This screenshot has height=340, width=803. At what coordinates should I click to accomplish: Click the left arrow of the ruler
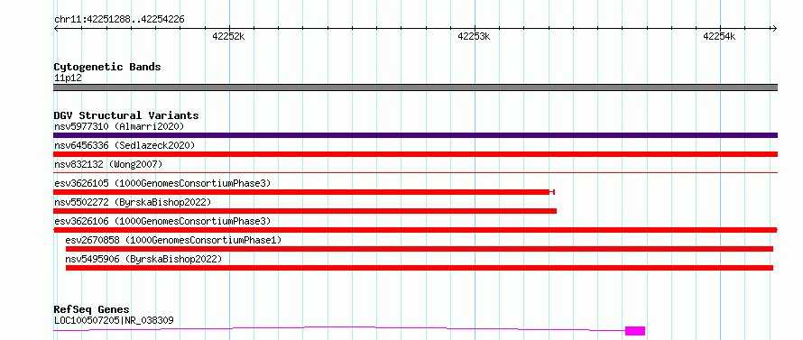[56, 28]
